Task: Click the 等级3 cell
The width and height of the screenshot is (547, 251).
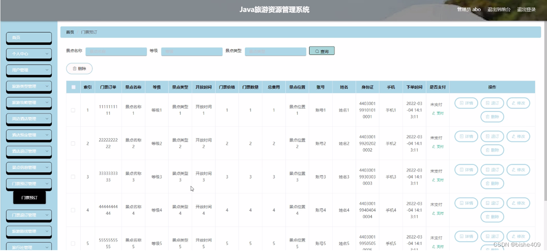Action: coord(156,177)
